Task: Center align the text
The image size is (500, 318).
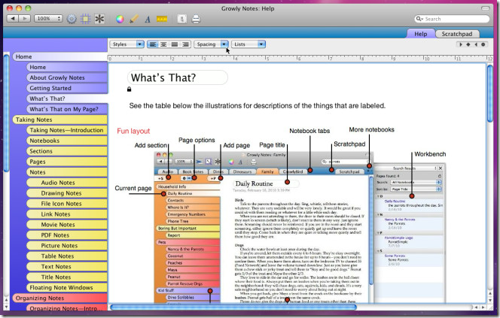Action: 163,44
